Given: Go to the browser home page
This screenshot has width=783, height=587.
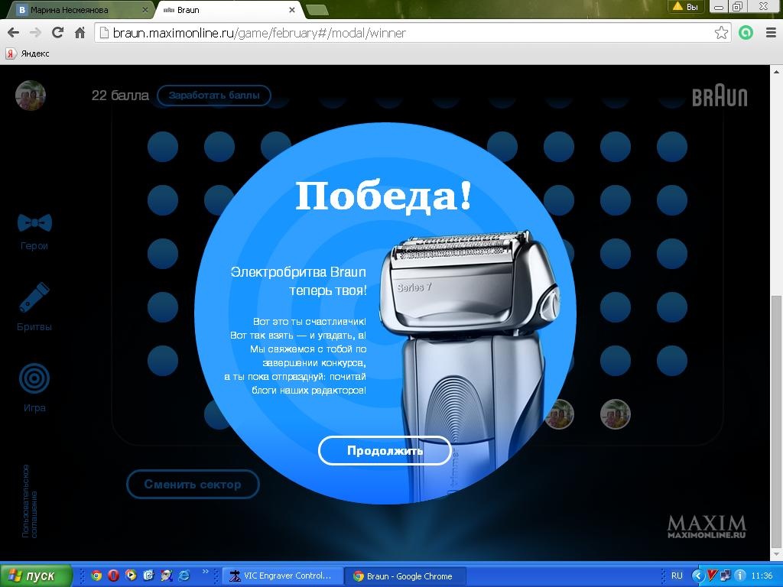Looking at the screenshot, I should coord(80,33).
